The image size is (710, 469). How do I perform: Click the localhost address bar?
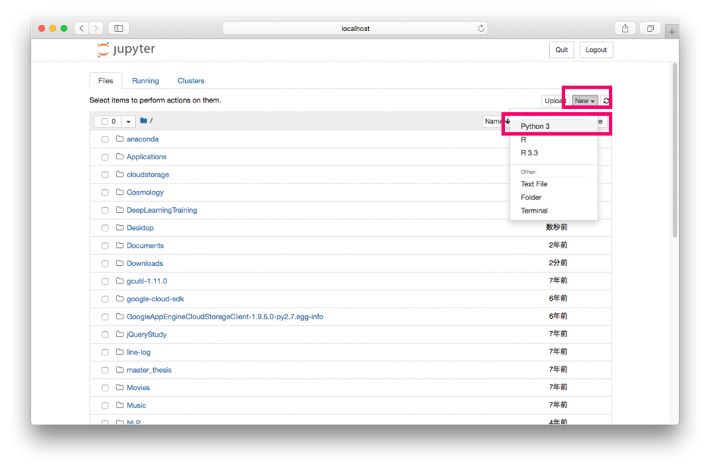coord(355,28)
